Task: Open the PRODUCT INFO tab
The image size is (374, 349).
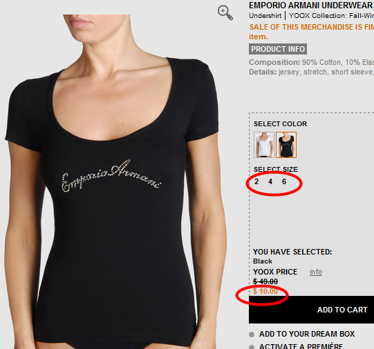Action: (278, 49)
